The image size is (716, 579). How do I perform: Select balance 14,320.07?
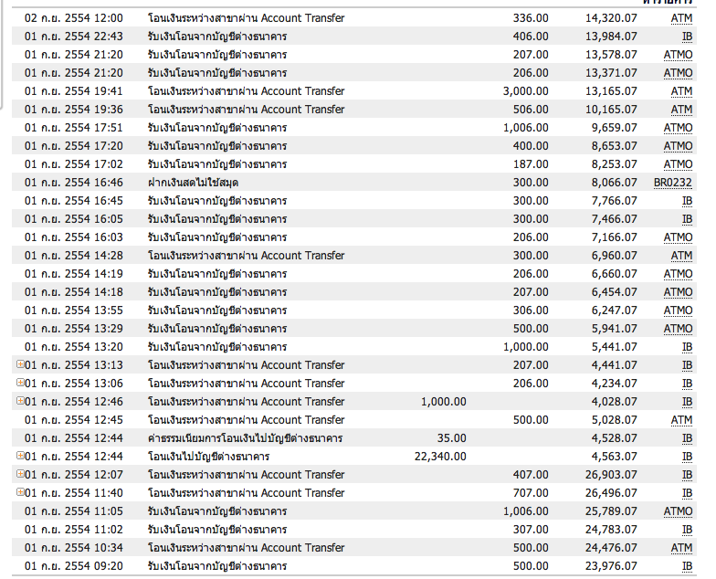pyautogui.click(x=611, y=18)
